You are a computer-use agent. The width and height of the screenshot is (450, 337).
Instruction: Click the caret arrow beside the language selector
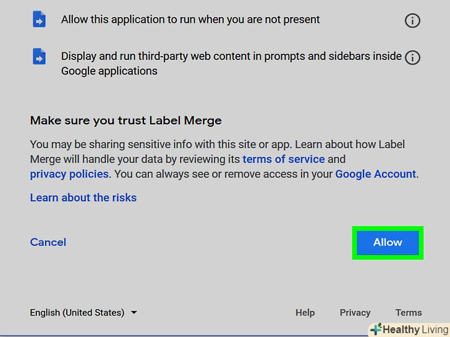click(x=134, y=312)
